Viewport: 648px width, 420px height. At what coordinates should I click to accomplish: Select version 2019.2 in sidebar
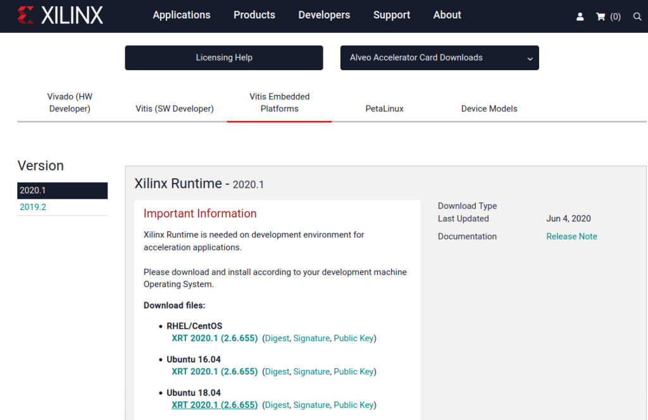click(33, 207)
